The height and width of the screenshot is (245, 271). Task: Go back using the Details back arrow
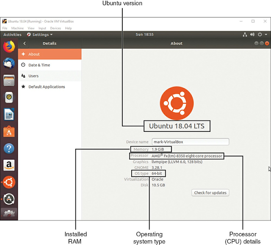pyautogui.click(x=25, y=43)
